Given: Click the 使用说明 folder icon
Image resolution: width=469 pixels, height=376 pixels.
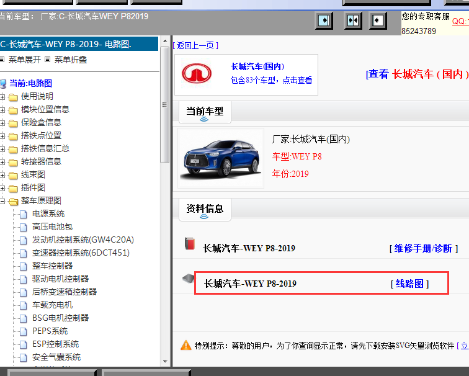Looking at the screenshot, I should (13, 97).
